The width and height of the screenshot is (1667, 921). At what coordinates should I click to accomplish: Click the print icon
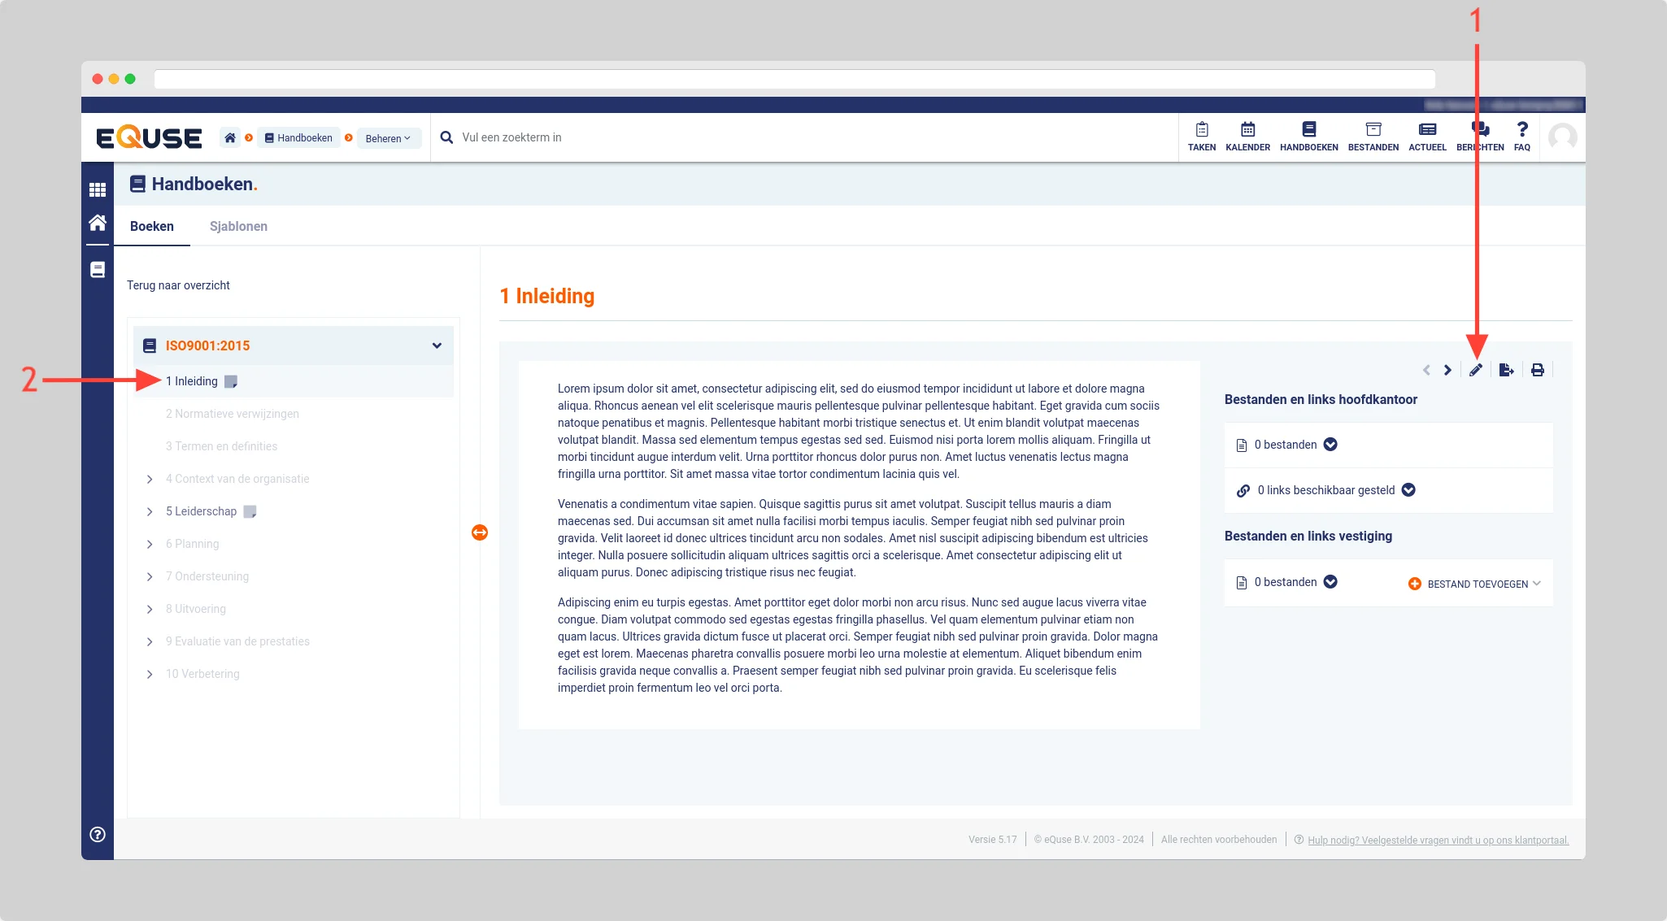click(1537, 371)
